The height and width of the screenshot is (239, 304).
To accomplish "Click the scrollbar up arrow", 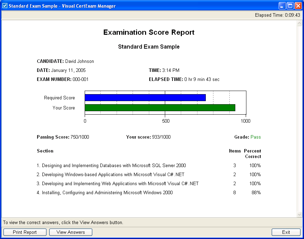I will tap(299, 23).
